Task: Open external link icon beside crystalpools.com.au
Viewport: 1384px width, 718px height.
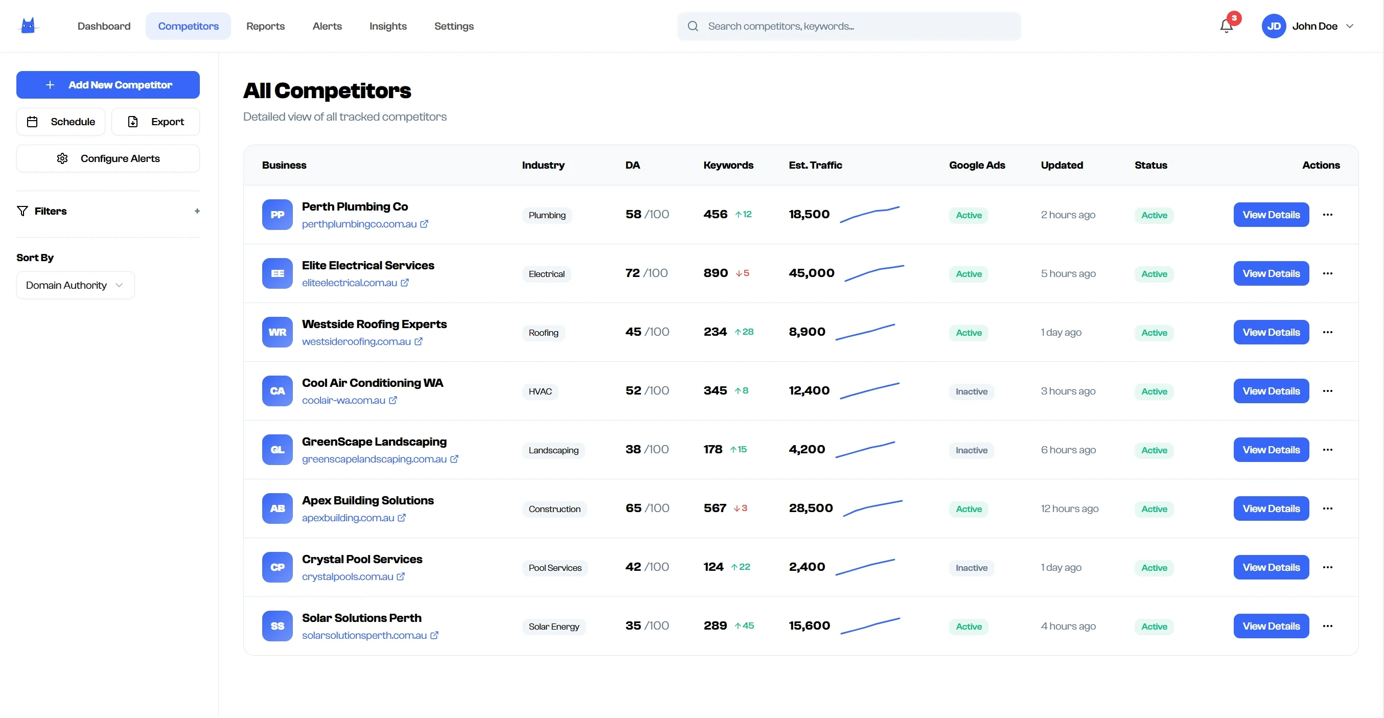Action: tap(401, 577)
